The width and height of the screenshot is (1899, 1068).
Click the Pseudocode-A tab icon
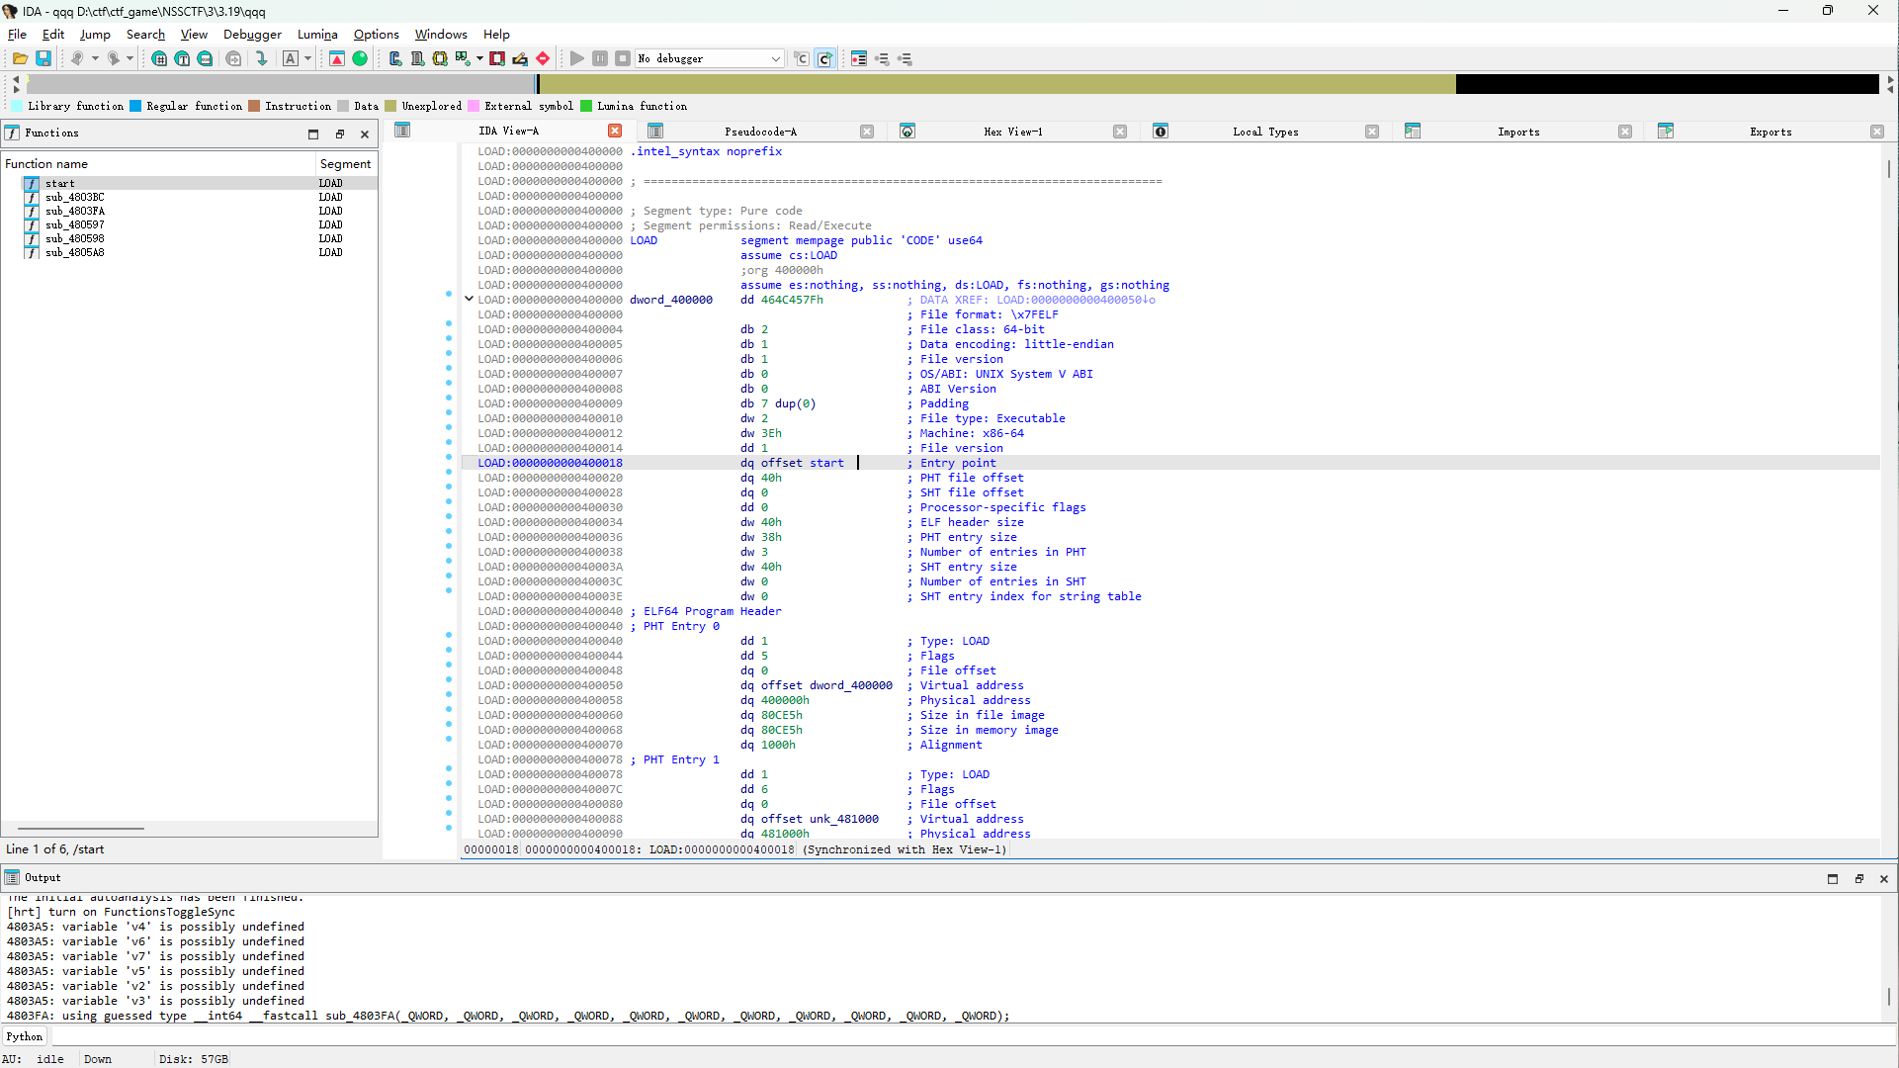655,131
